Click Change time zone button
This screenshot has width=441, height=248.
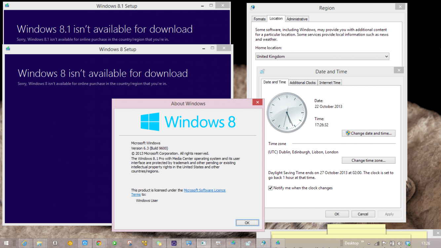369,160
